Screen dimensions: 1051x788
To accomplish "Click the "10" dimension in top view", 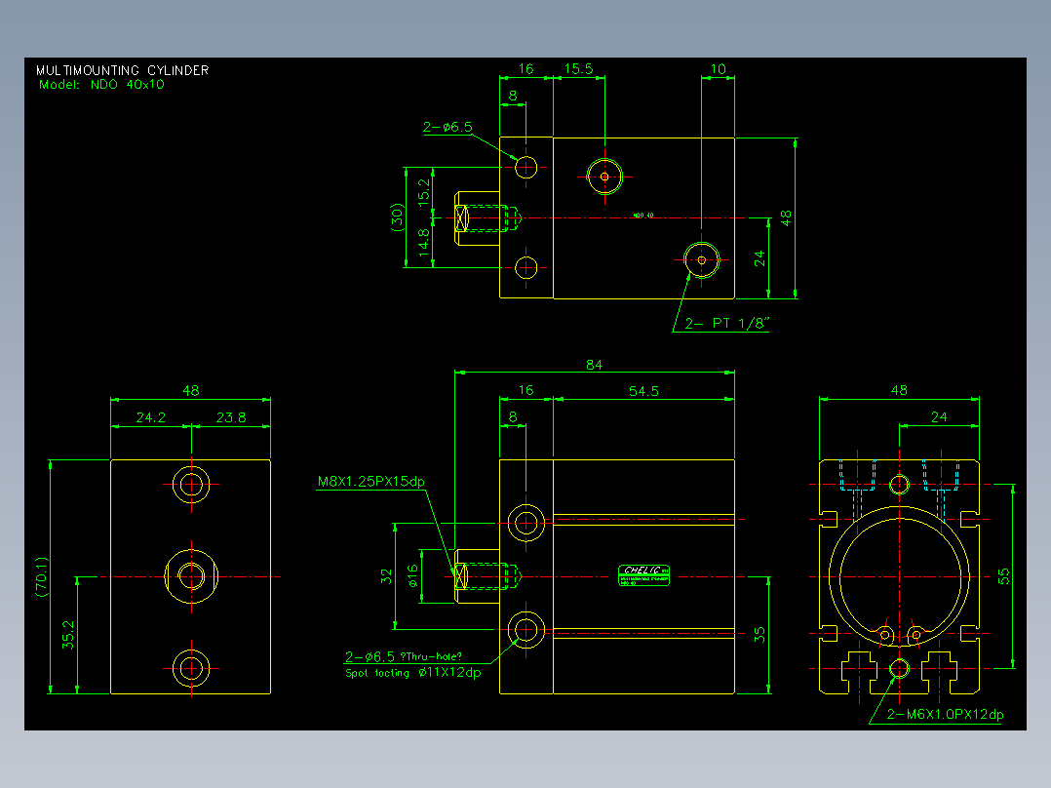I will [718, 69].
